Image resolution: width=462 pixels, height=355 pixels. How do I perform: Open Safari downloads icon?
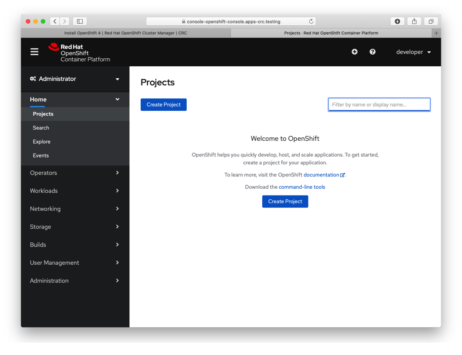(x=397, y=22)
